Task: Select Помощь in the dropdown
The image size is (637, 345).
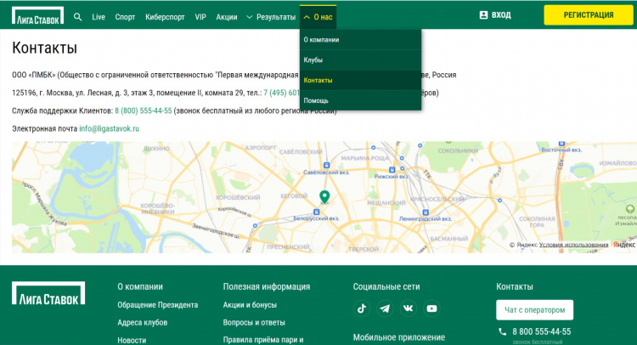Action: tap(360, 100)
